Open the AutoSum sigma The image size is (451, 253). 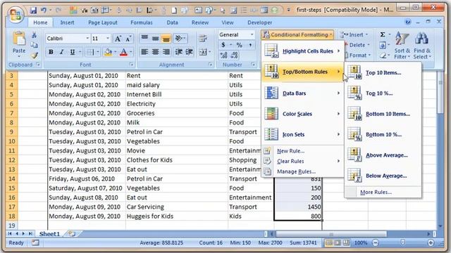pyautogui.click(x=383, y=34)
